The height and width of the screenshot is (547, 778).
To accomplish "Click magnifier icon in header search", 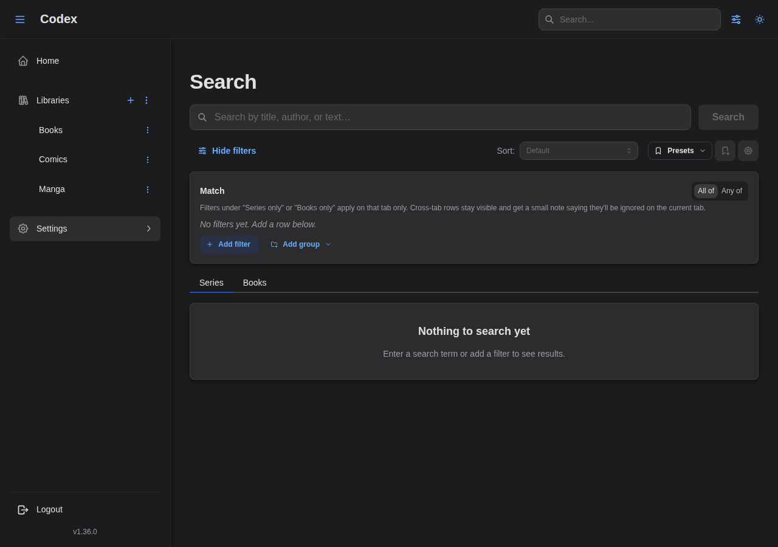I will (x=549, y=19).
